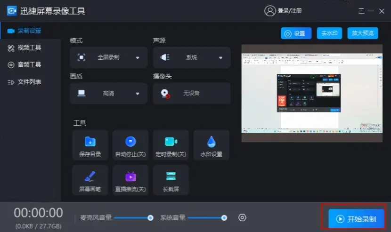The width and height of the screenshot is (391, 232).
Task: Adjust the 麦克风音量 microphone volume slider
Action: coord(132,217)
